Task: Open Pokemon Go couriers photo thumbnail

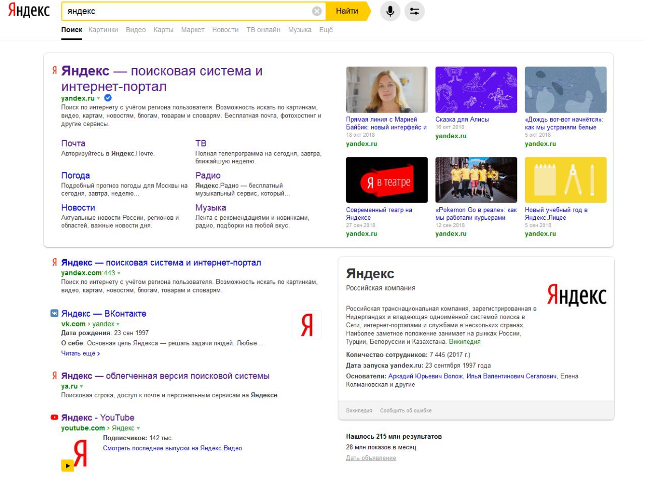Action: click(476, 180)
